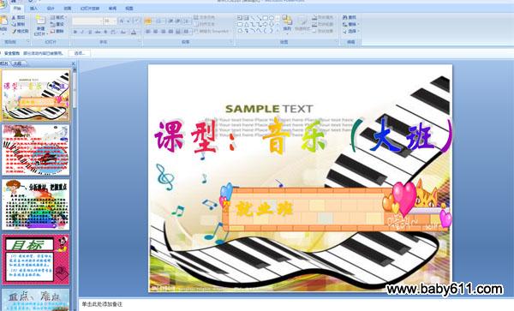This screenshot has width=514, height=311.
Task: Open the font name dropdown
Action: pyautogui.click(x=87, y=21)
